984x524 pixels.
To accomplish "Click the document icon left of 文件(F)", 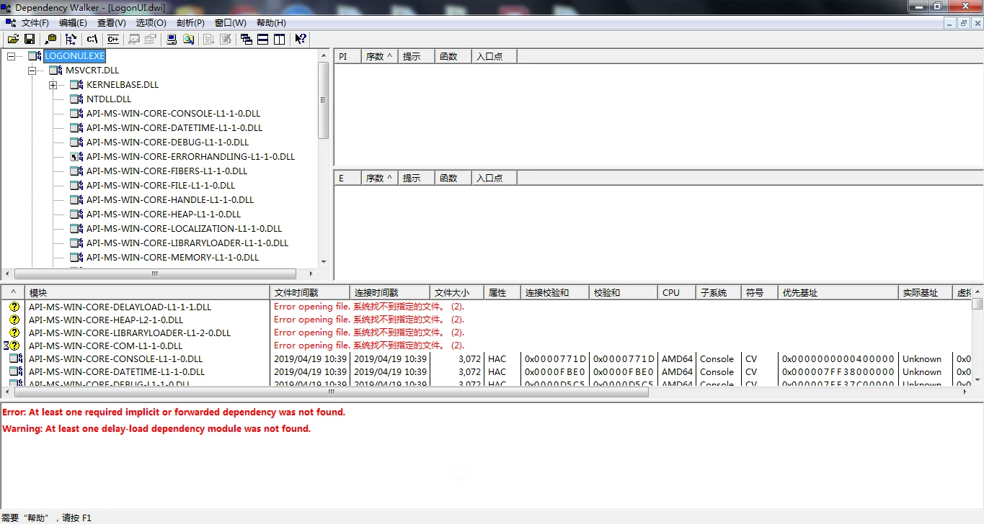I will (10, 23).
